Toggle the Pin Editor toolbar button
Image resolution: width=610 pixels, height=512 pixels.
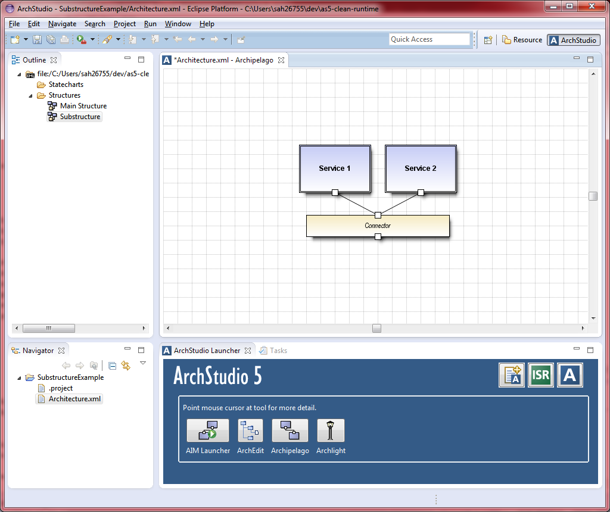coord(241,39)
